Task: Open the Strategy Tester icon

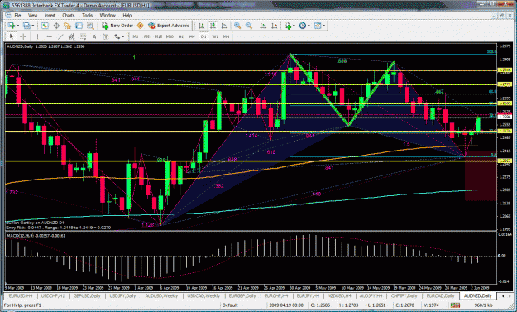Action: point(90,26)
